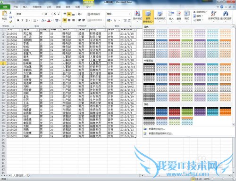Click the decrease decimal icon
The image size is (236, 181).
pos(129,20)
